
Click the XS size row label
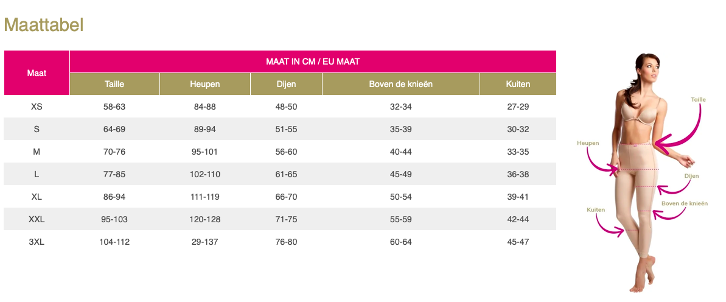(x=37, y=107)
